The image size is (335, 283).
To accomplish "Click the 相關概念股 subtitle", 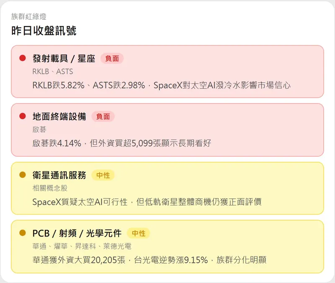I will pyautogui.click(x=50, y=188).
